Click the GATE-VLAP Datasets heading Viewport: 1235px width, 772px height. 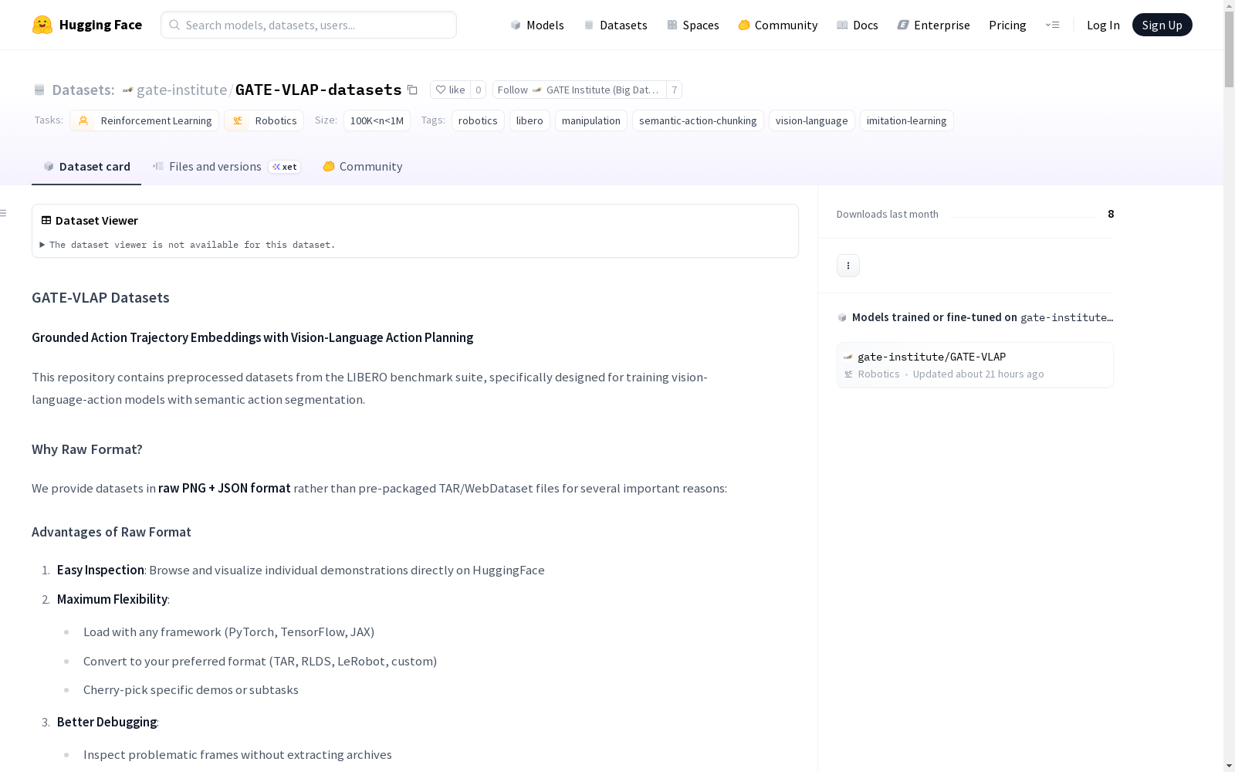100,297
